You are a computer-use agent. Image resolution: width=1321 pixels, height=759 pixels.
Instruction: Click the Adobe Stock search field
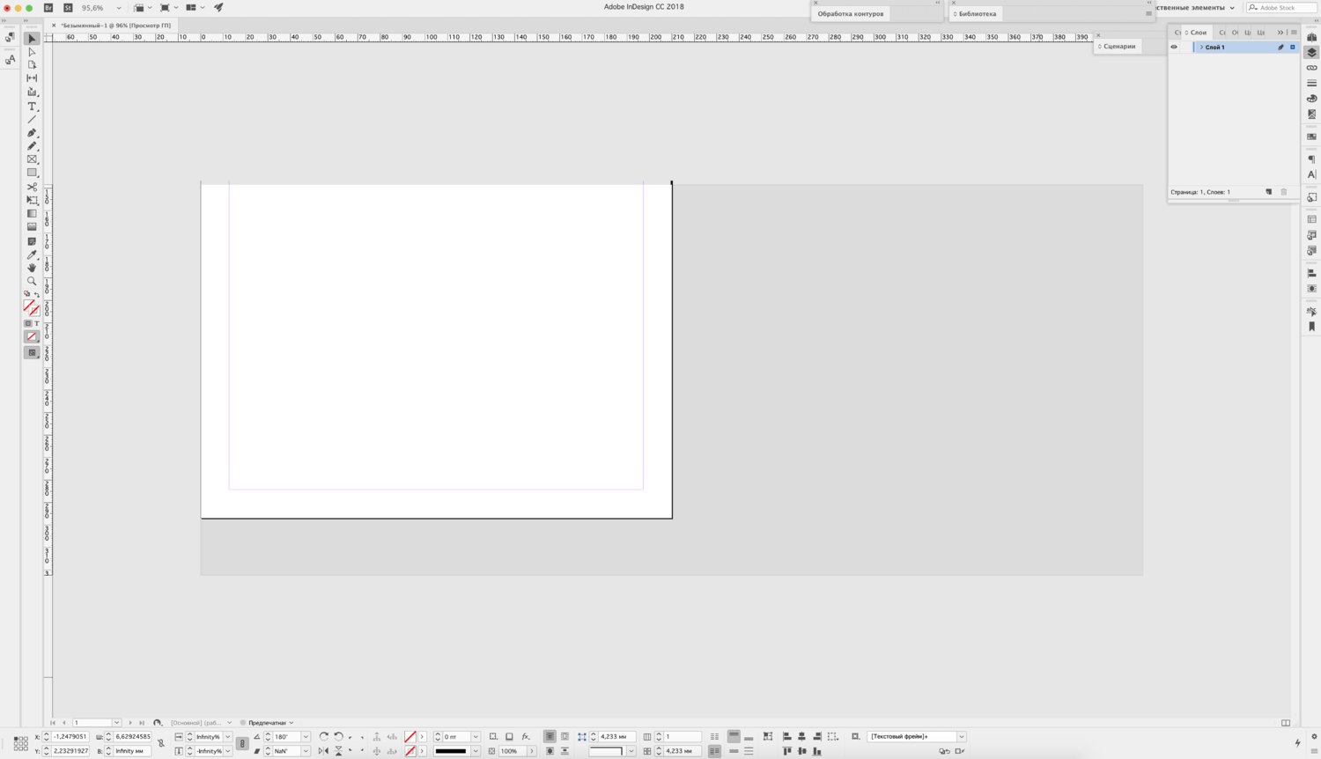pyautogui.click(x=1282, y=8)
